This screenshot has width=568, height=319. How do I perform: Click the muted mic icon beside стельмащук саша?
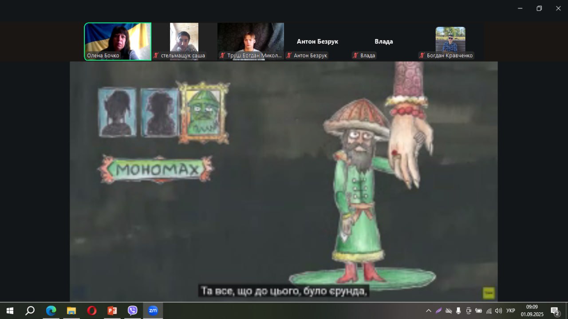156,55
